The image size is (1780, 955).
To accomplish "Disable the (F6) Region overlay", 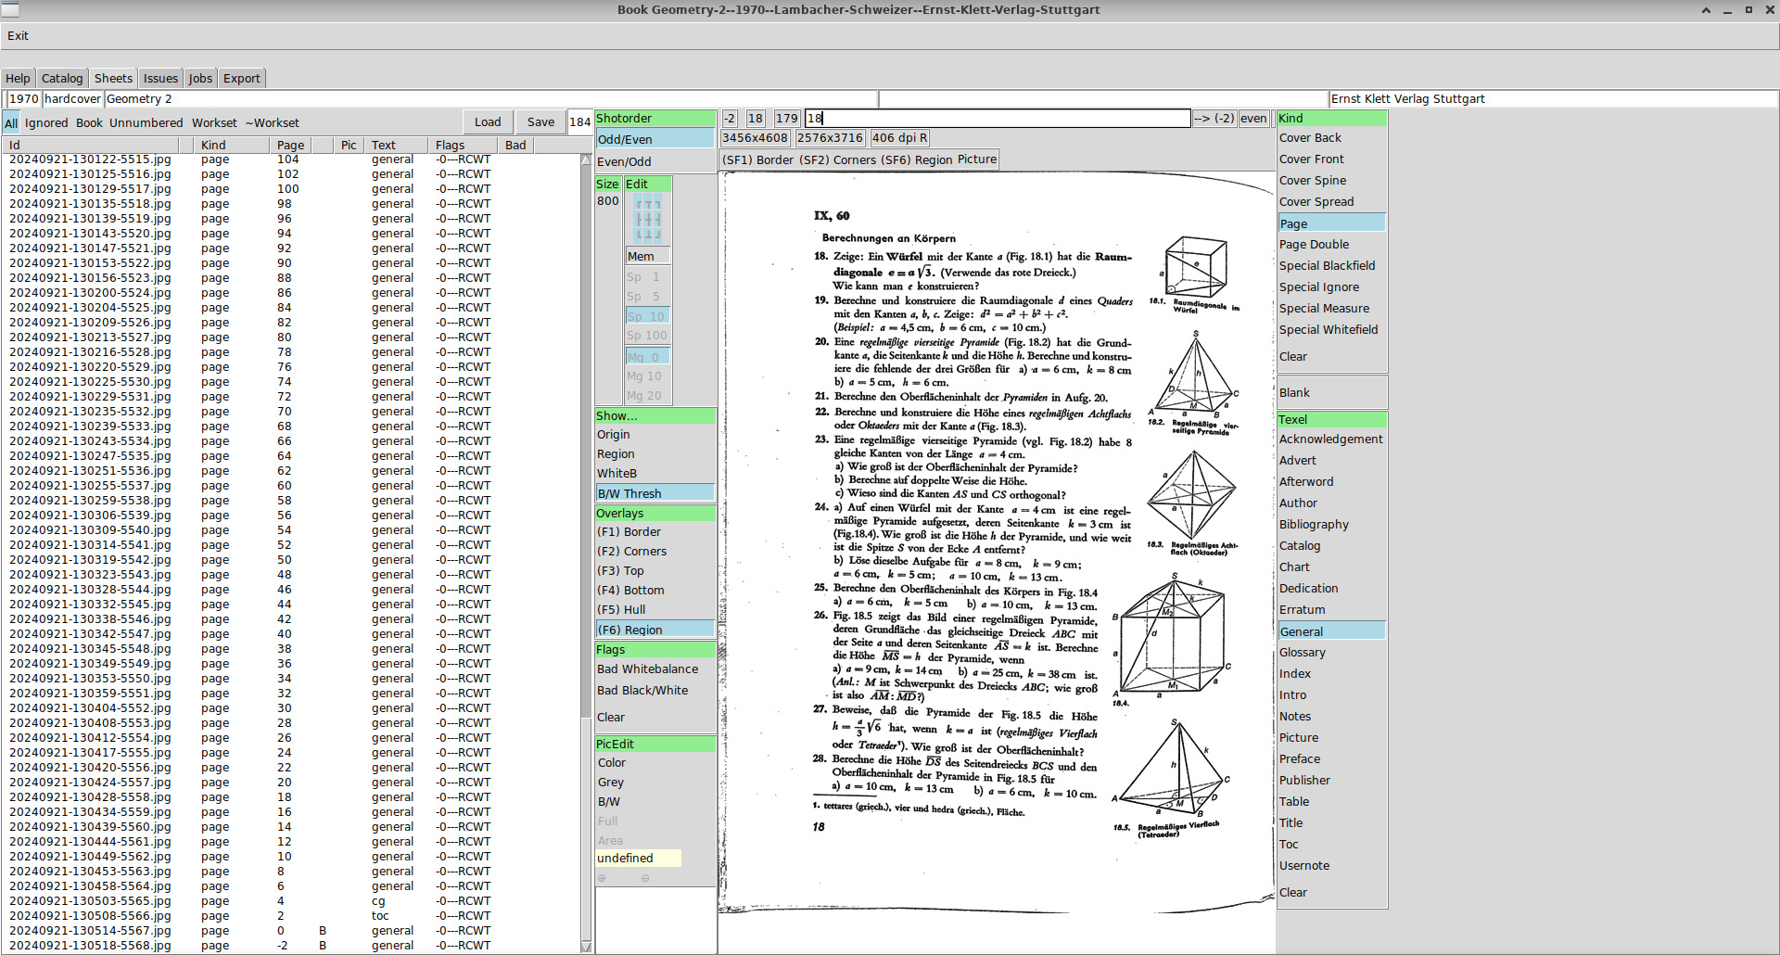I will click(655, 630).
